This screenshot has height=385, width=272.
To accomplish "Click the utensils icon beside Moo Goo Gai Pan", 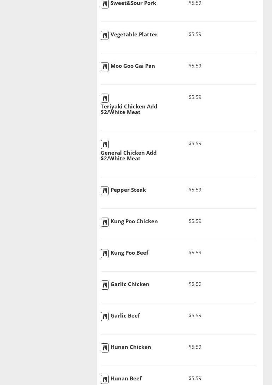I will click(105, 67).
